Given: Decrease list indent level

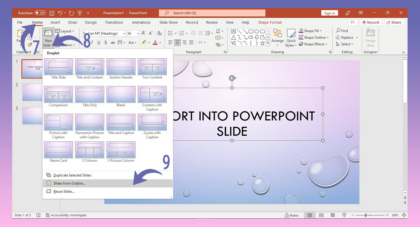Looking at the screenshot, I should (x=193, y=33).
